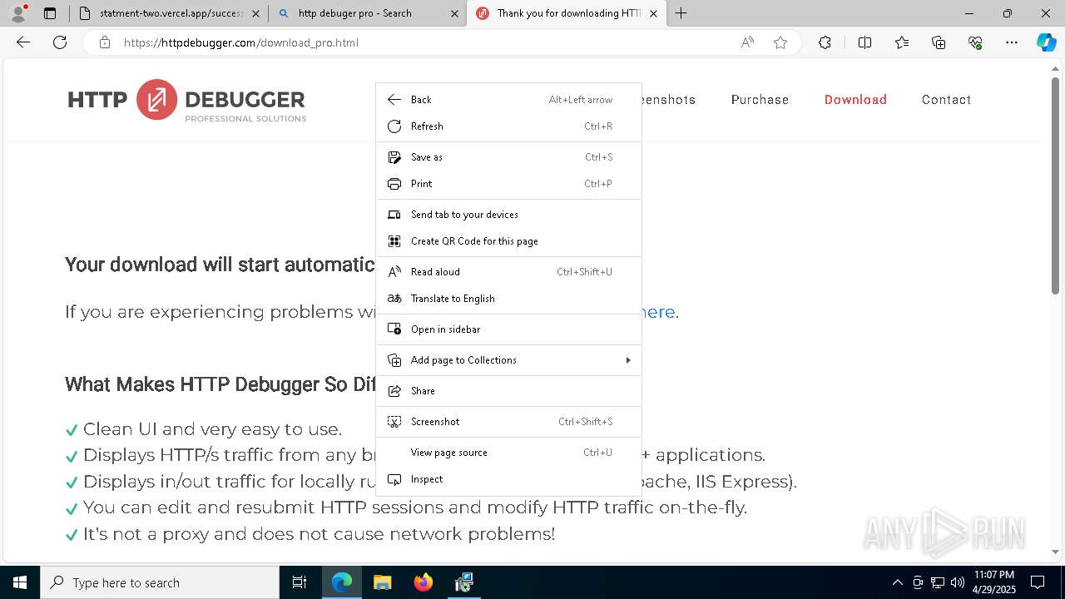
Task: Open the tab actions menu icon
Action: pos(50,13)
